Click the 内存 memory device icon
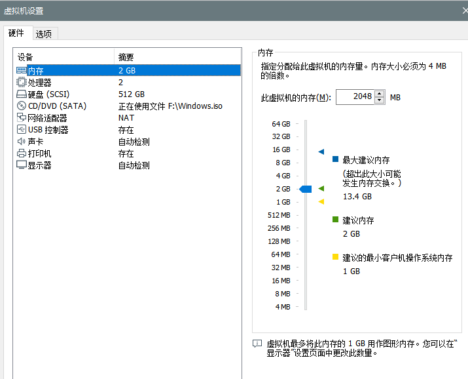The width and height of the screenshot is (468, 379). click(x=22, y=70)
